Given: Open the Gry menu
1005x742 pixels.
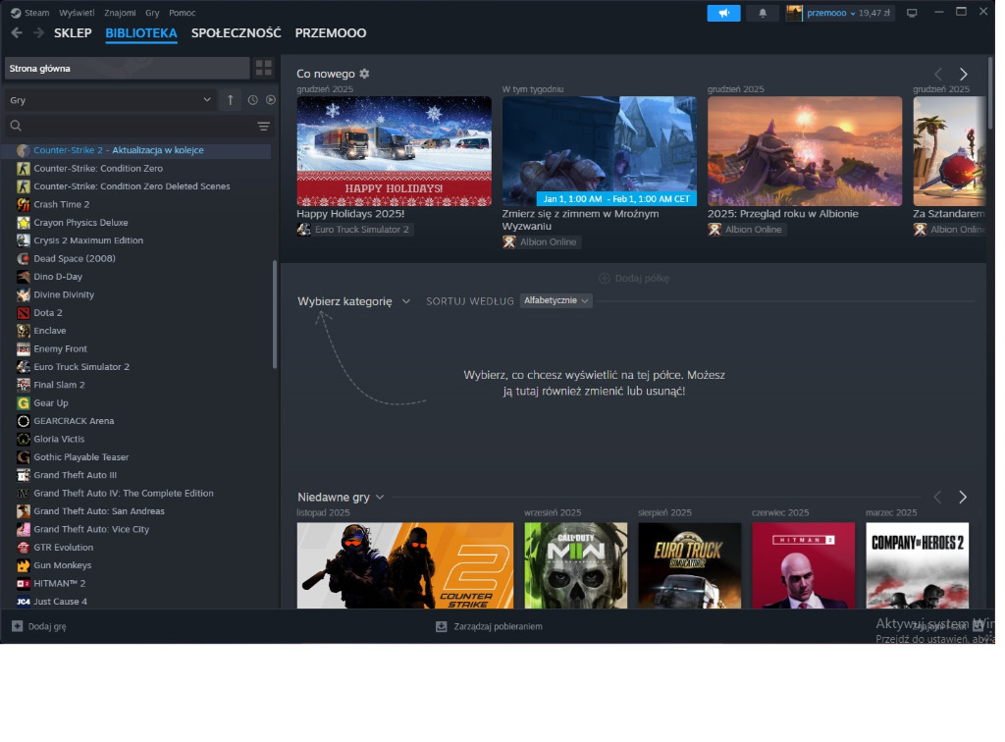Looking at the screenshot, I should (x=152, y=13).
